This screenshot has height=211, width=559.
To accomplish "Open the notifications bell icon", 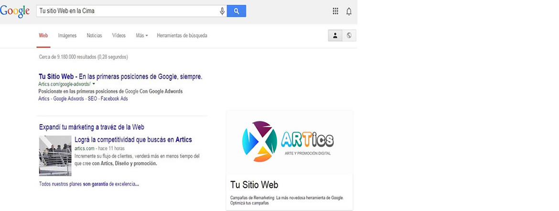I will coord(349,11).
